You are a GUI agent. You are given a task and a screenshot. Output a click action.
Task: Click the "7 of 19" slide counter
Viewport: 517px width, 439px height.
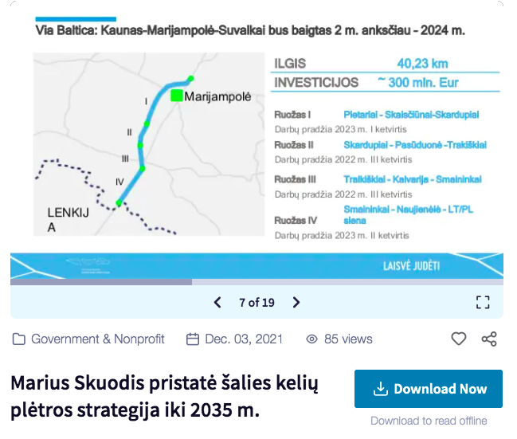257,303
